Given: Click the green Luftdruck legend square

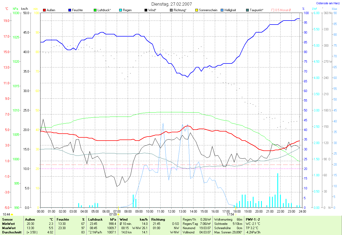Looking at the screenshot, I should pos(95,10).
